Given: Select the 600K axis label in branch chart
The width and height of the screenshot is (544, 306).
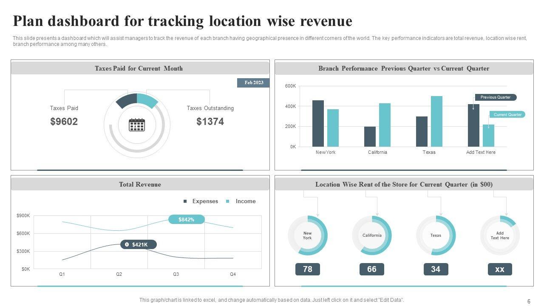Looking at the screenshot, I should tap(290, 86).
